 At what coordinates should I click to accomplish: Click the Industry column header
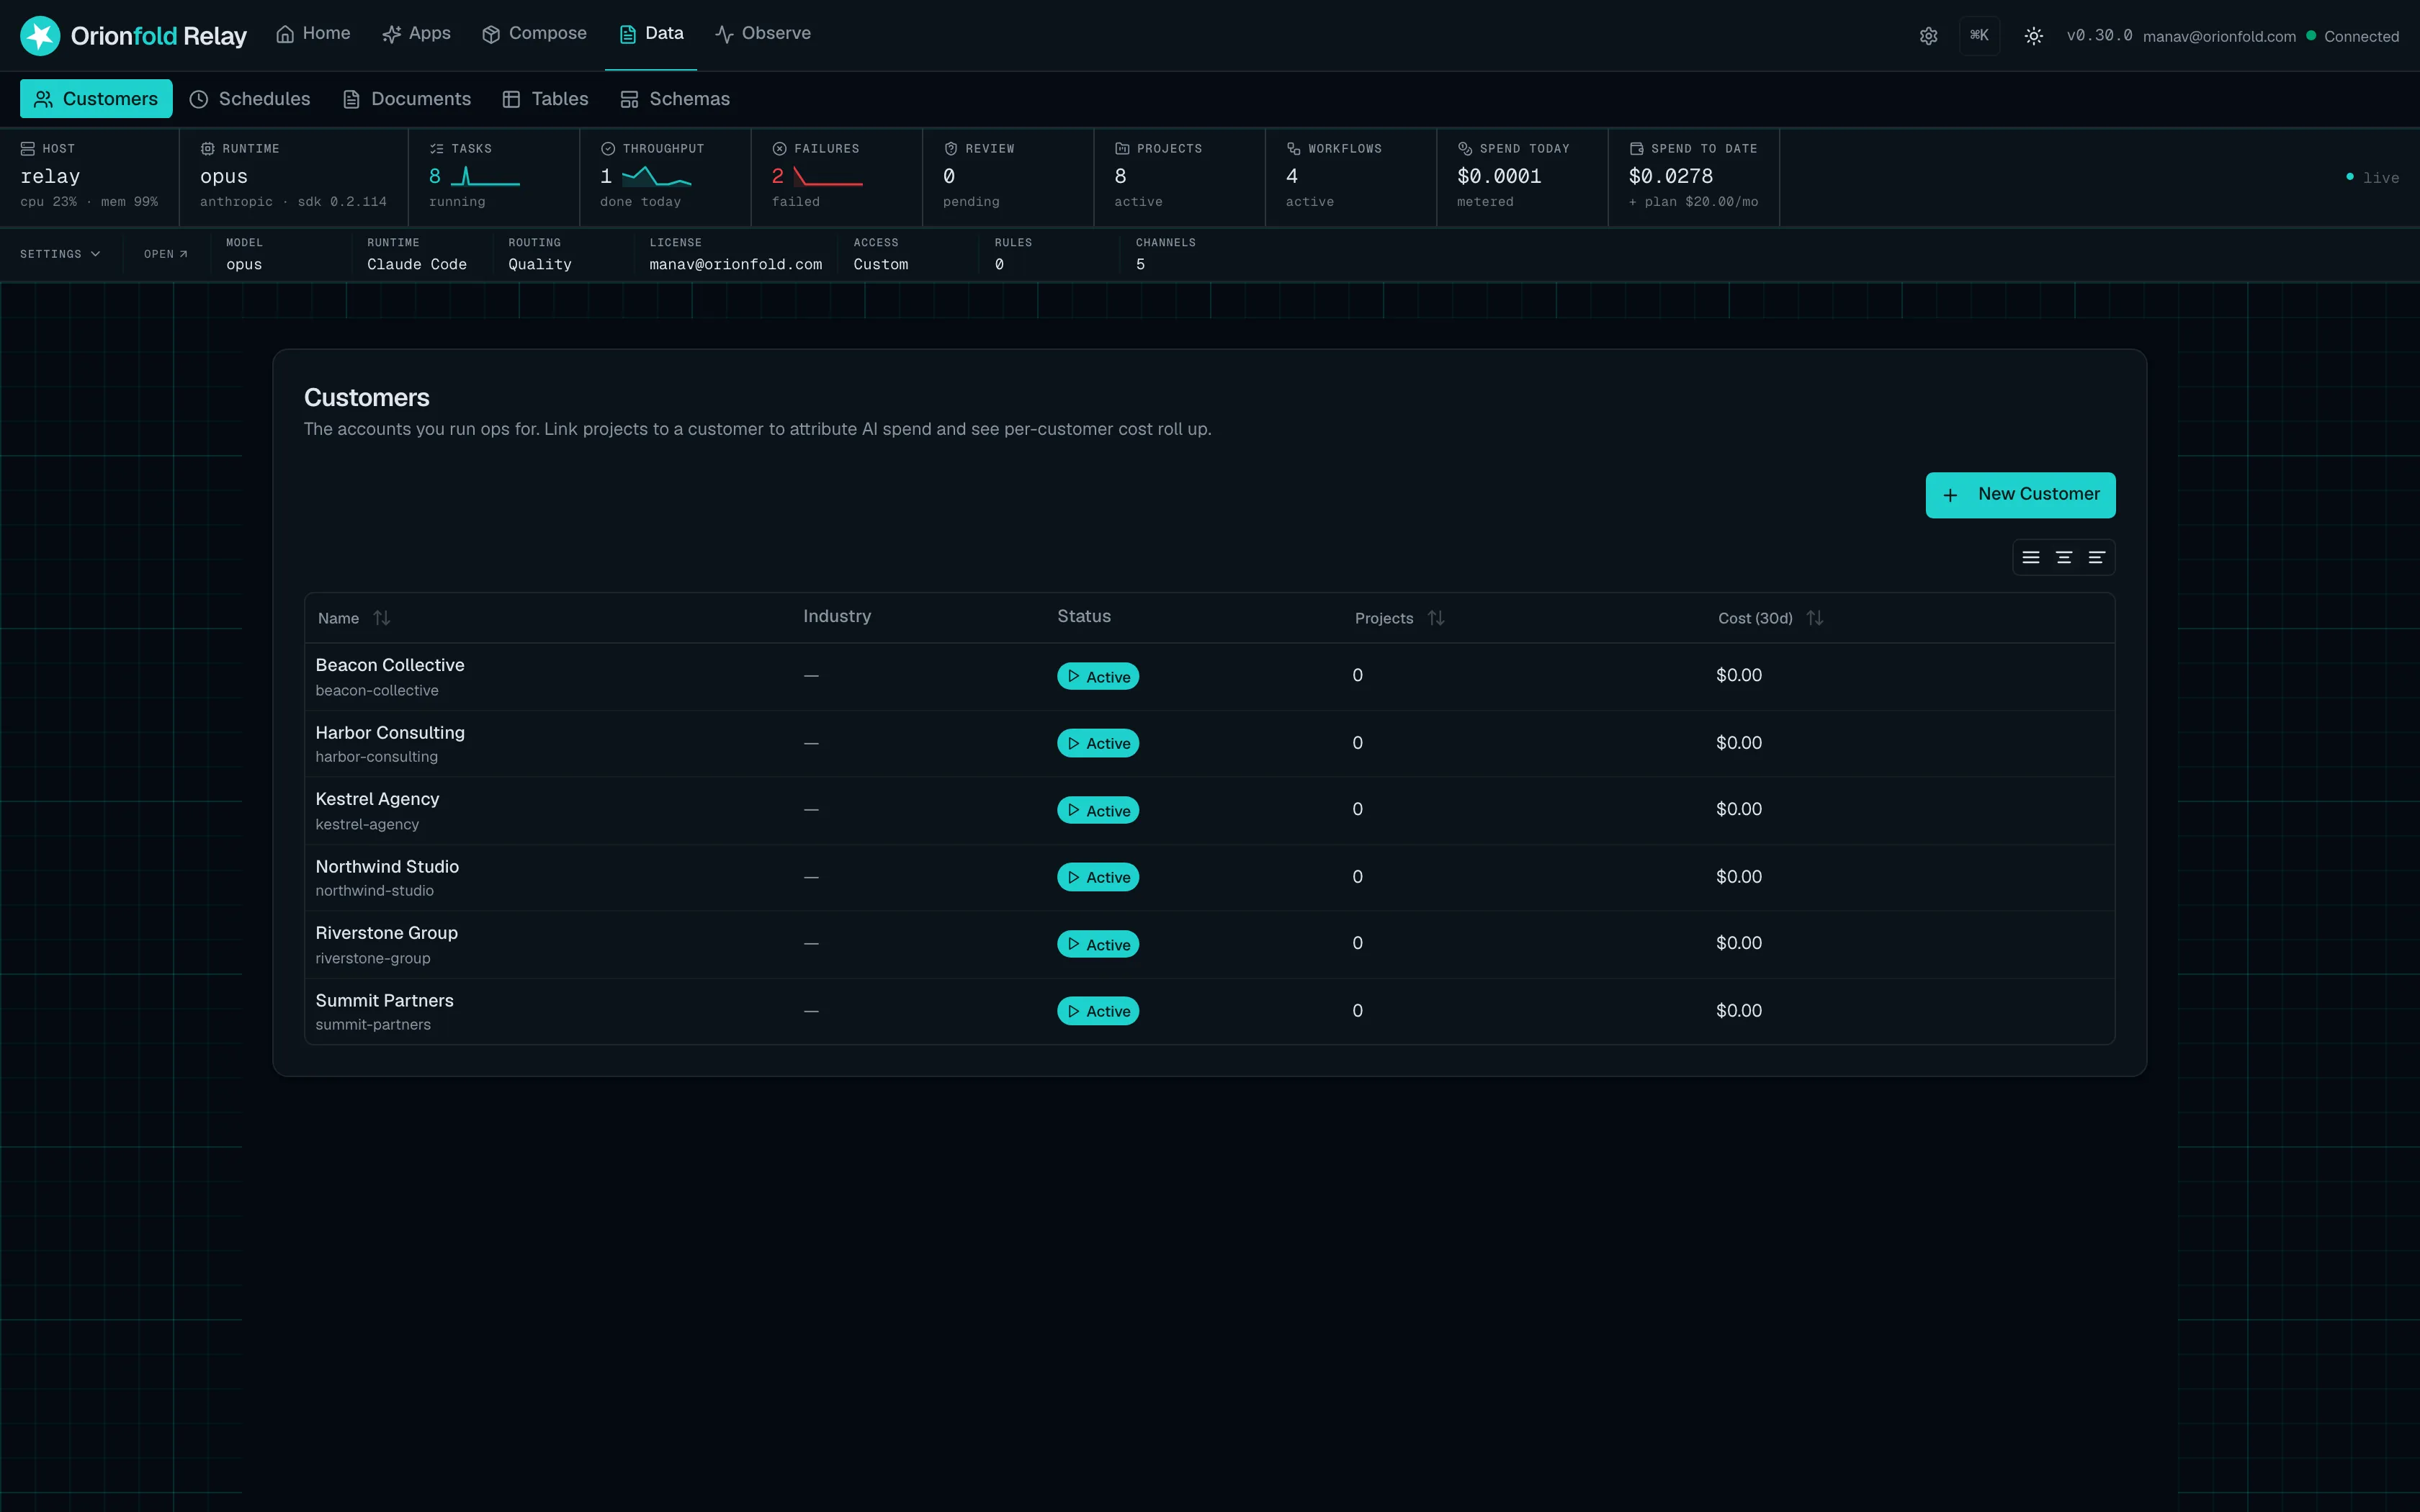[x=837, y=616]
